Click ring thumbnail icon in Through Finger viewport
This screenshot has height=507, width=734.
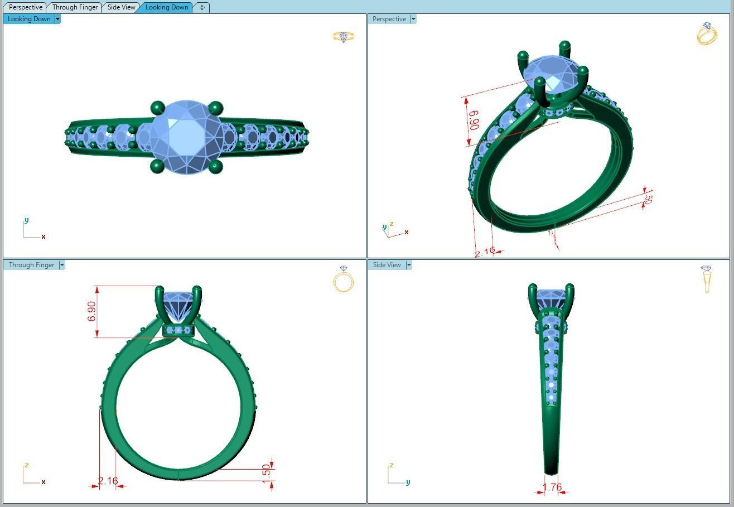(x=344, y=279)
